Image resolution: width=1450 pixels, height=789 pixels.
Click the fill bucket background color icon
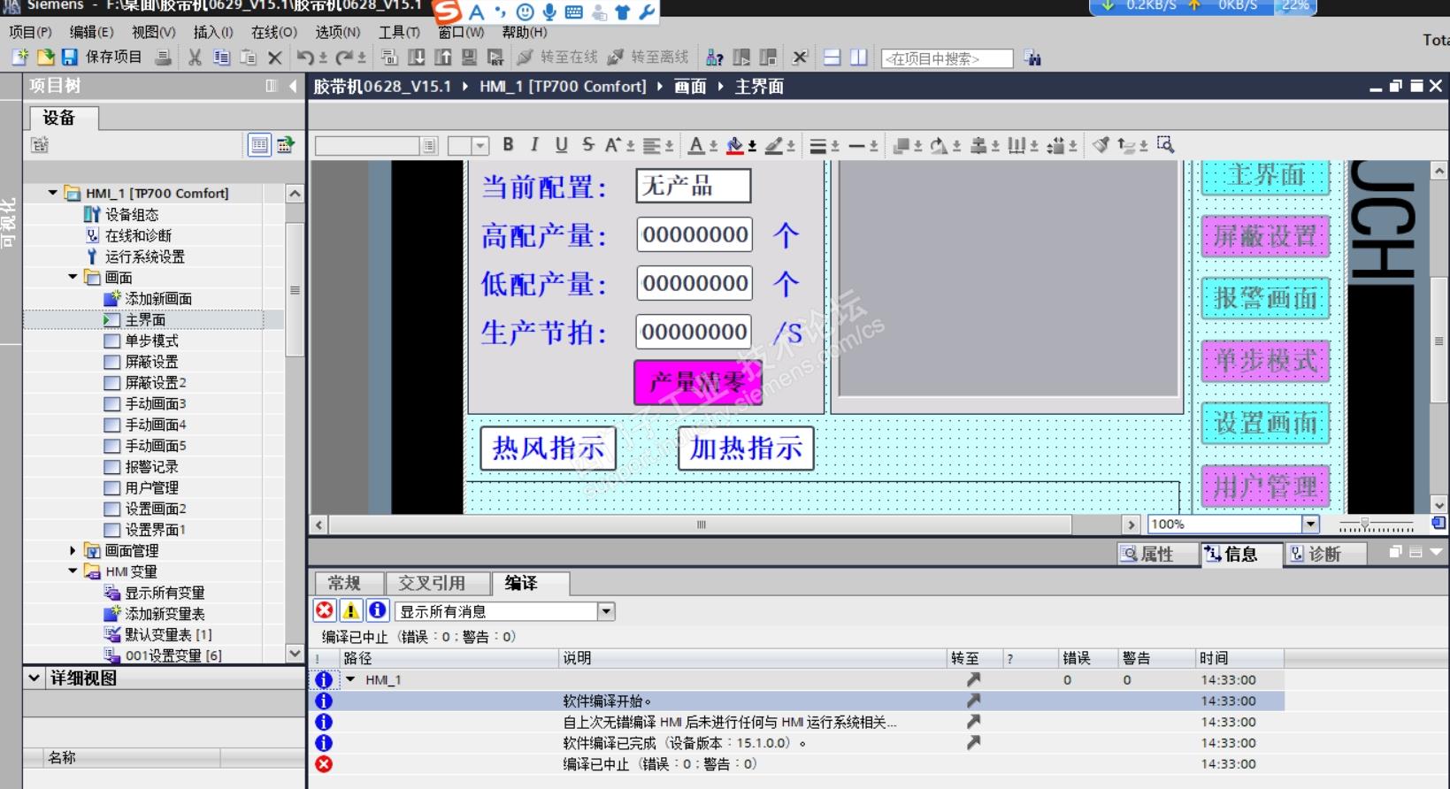pos(735,145)
